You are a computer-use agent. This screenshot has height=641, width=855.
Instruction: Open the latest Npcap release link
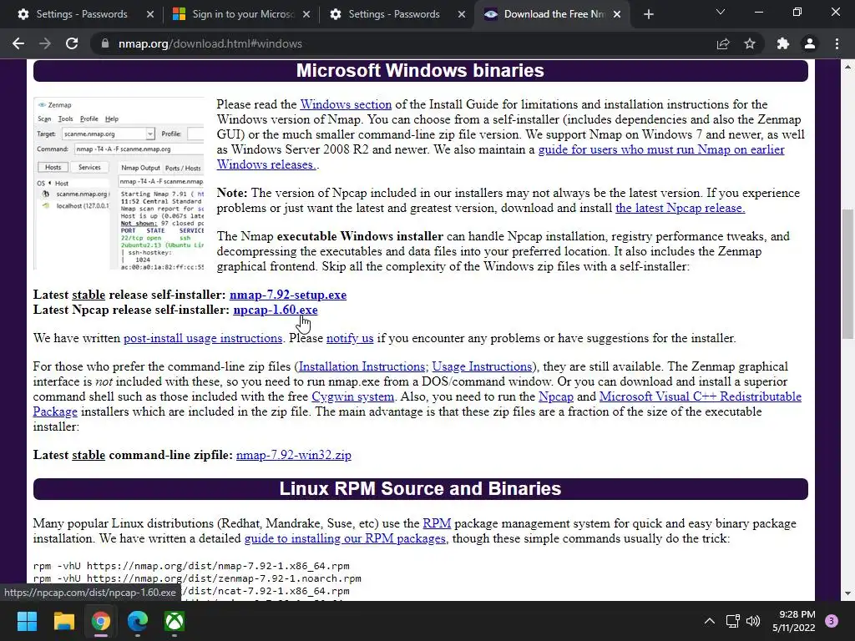coord(680,208)
